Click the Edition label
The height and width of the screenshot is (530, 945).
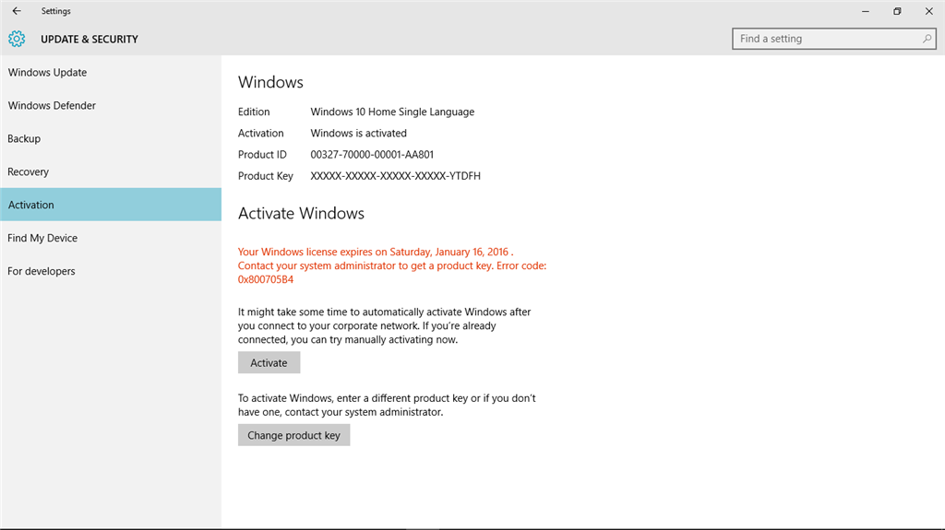(254, 112)
